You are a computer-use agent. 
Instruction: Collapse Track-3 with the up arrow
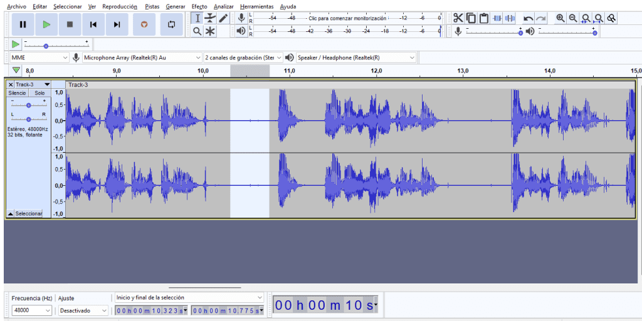coord(10,213)
